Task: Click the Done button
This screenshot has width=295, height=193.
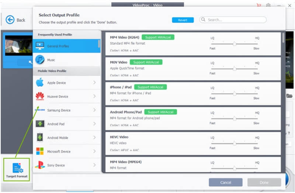Action: pos(264,182)
